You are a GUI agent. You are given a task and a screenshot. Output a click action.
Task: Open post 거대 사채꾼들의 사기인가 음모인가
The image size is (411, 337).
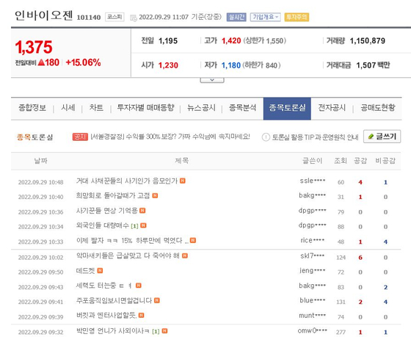coord(127,181)
